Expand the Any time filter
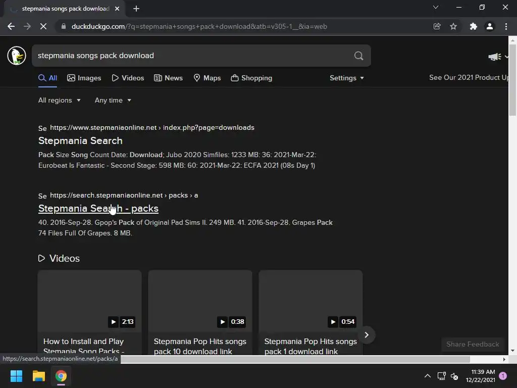517x388 pixels. point(113,101)
